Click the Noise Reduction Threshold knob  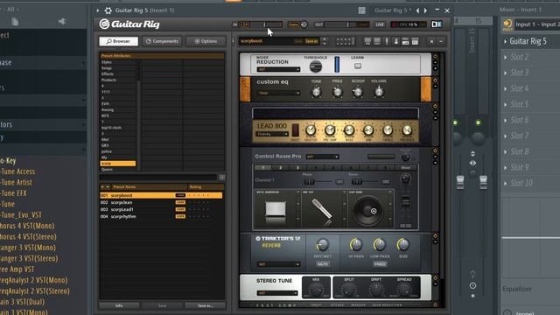point(315,66)
